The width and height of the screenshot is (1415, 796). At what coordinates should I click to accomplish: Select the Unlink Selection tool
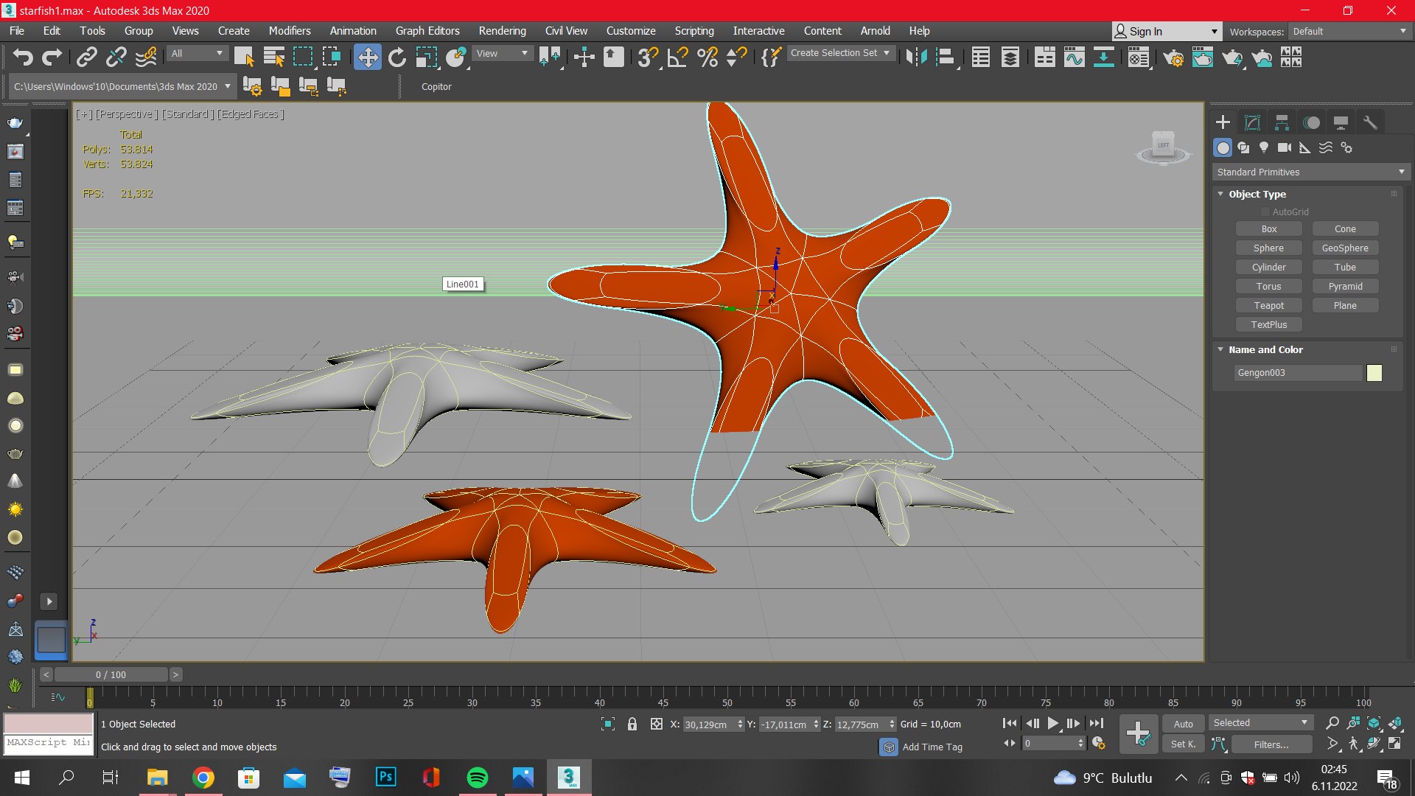pos(116,57)
